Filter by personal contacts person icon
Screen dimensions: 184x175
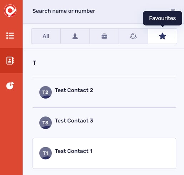pyautogui.click(x=75, y=36)
